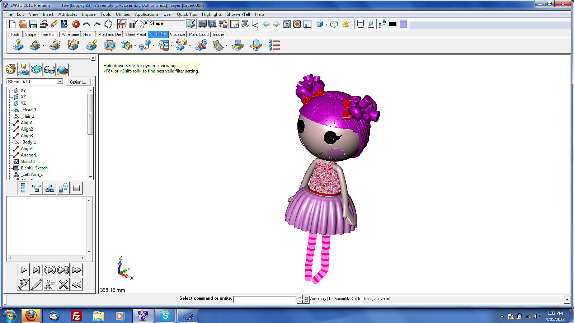
Task: Select the _Head_1 component in tree
Action: (x=28, y=110)
